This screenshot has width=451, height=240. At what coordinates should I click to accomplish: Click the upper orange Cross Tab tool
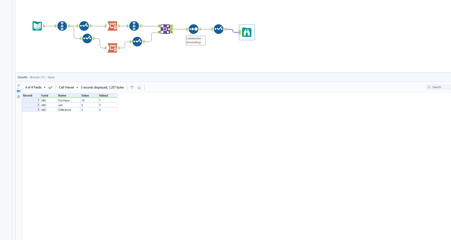[112, 26]
